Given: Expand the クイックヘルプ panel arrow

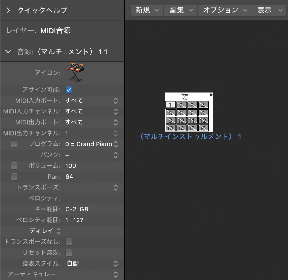Looking at the screenshot, I should (8, 10).
